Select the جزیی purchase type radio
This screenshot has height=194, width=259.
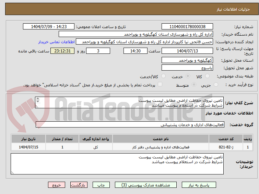pos(216,85)
